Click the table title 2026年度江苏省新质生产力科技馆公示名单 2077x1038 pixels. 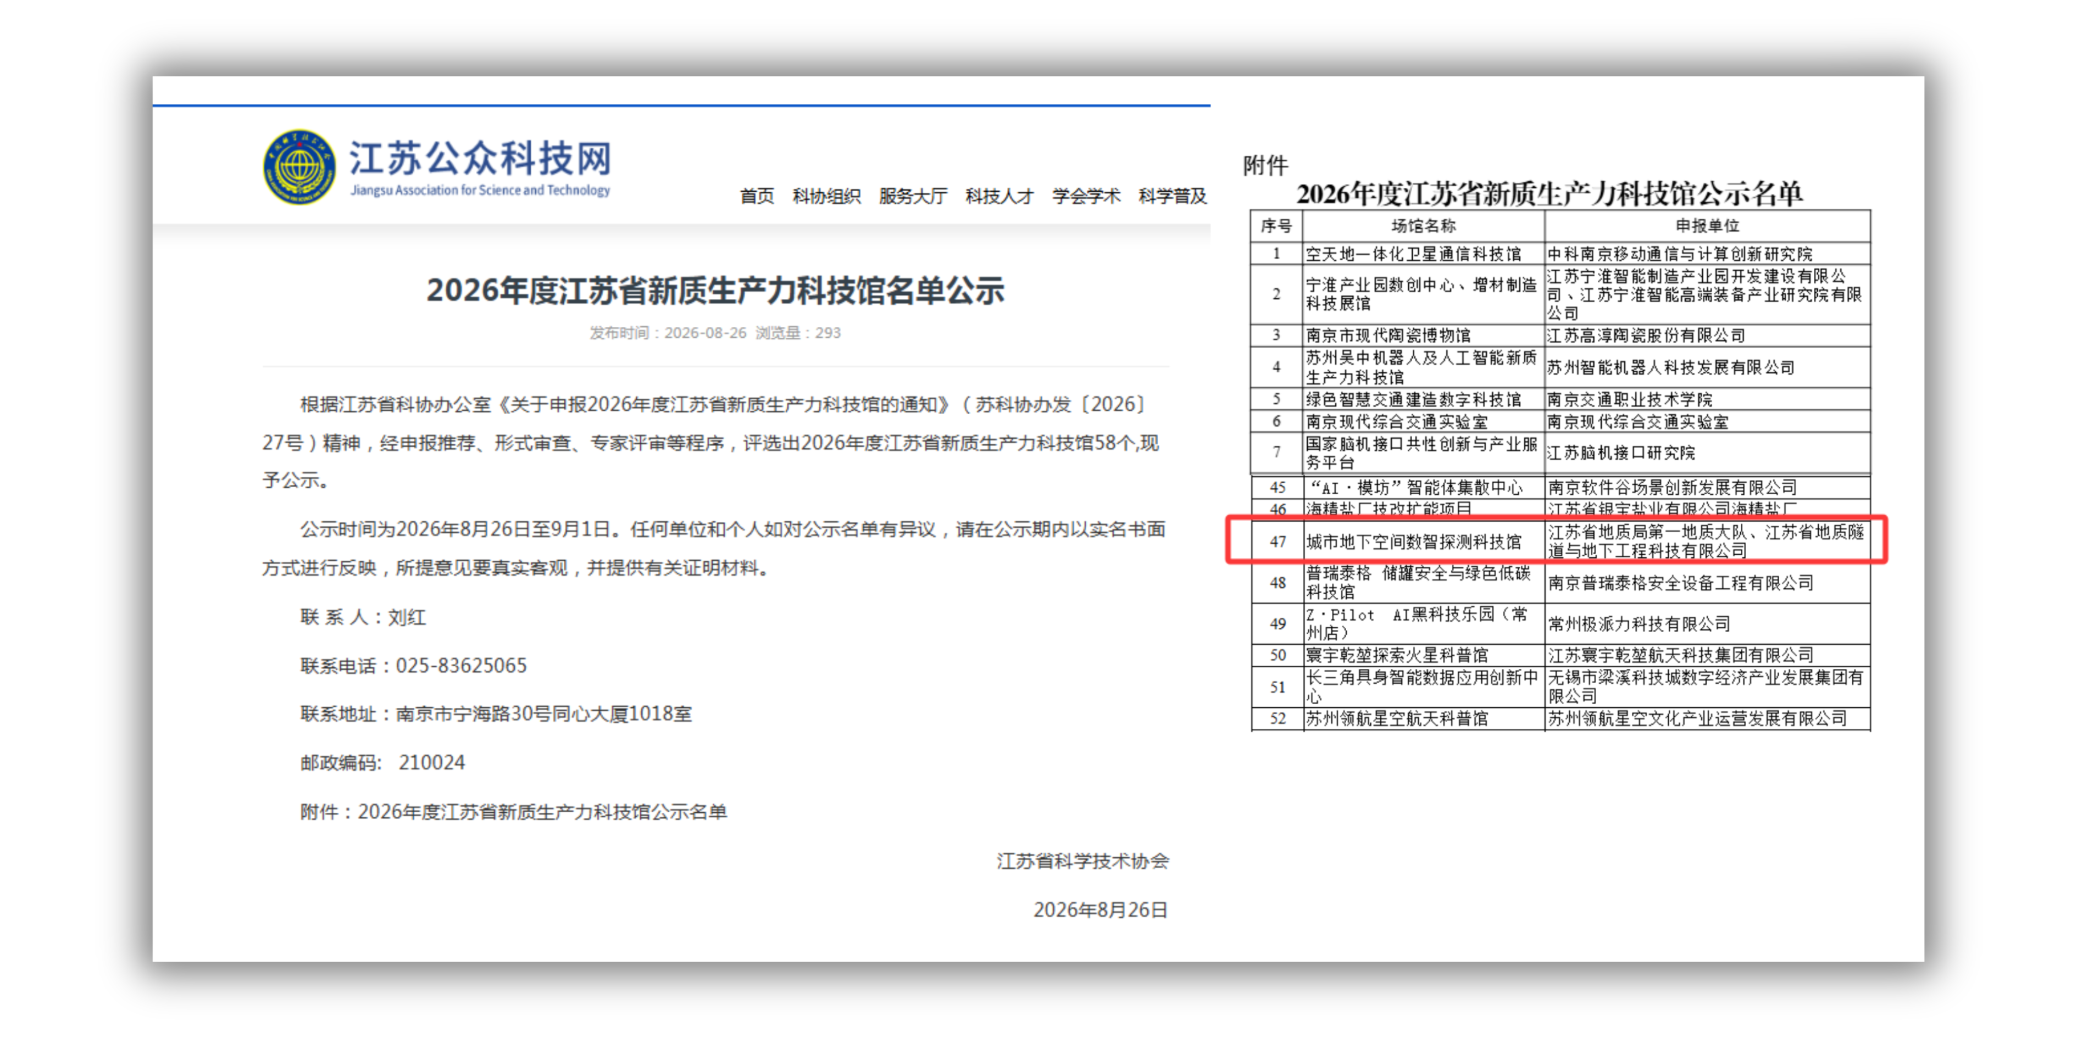(x=1549, y=193)
